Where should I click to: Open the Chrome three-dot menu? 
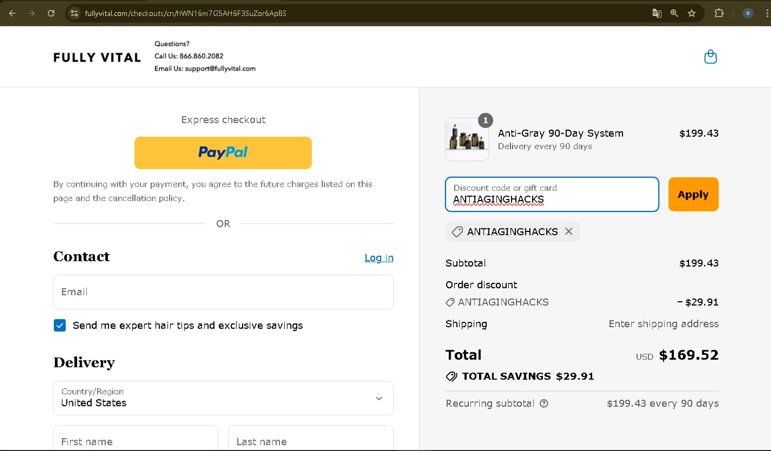[767, 13]
